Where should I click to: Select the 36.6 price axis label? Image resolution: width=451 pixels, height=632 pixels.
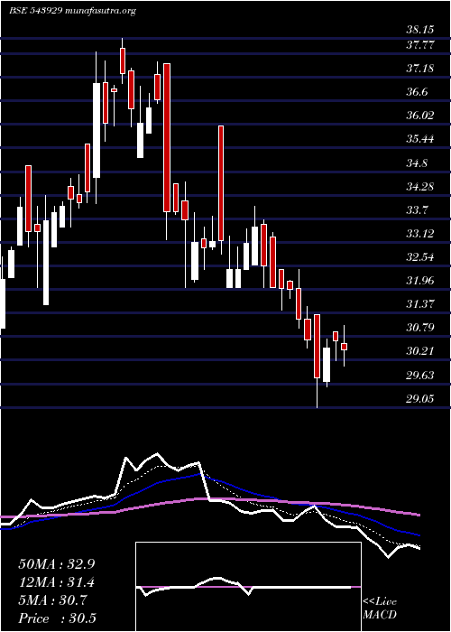[417, 92]
